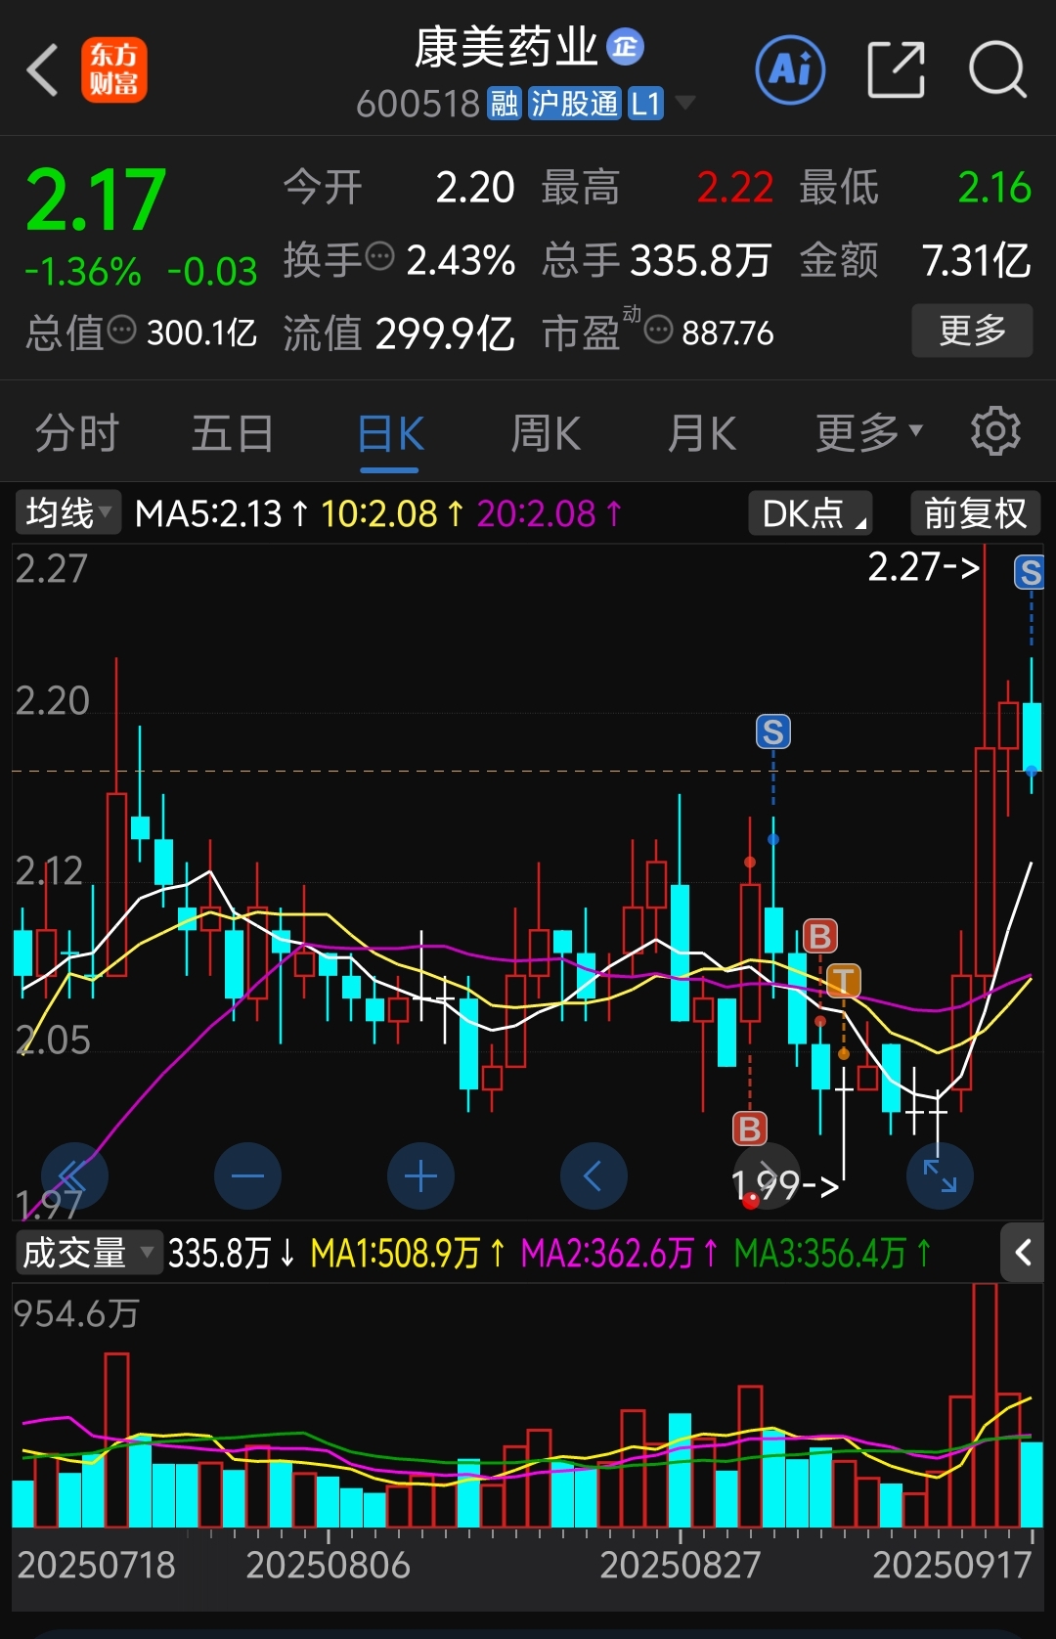Screen dimensions: 1056x1639
Task: Tap MA1:508.9万 volume label
Action: coord(408,1253)
